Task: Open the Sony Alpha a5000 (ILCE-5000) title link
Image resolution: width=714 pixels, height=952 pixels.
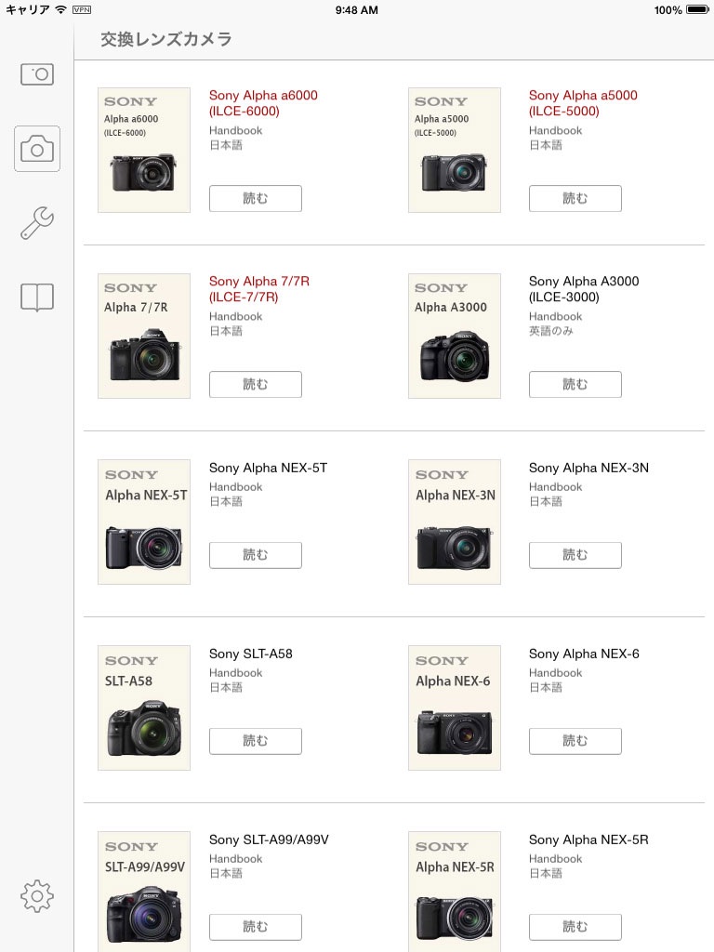Action: (583, 103)
